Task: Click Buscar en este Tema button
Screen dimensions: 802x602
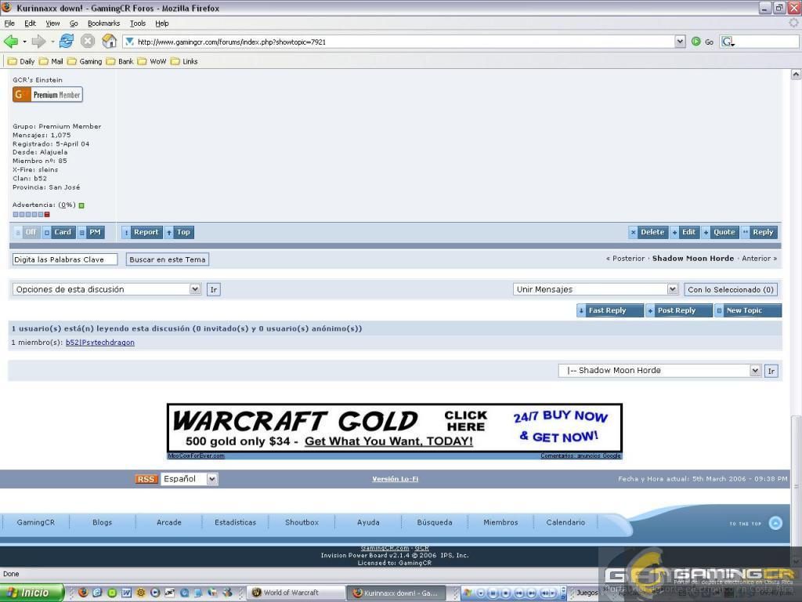Action: 168,259
